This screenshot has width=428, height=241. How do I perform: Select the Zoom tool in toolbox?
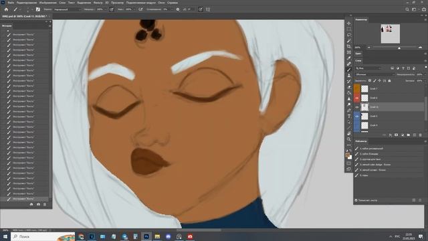[349, 139]
